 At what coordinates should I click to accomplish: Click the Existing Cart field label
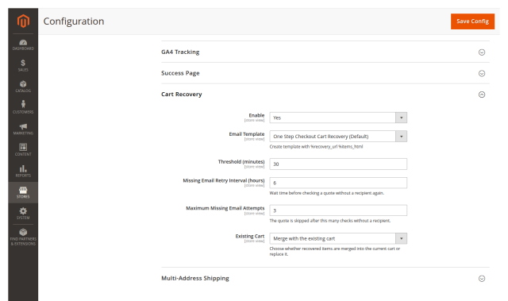tap(250, 236)
